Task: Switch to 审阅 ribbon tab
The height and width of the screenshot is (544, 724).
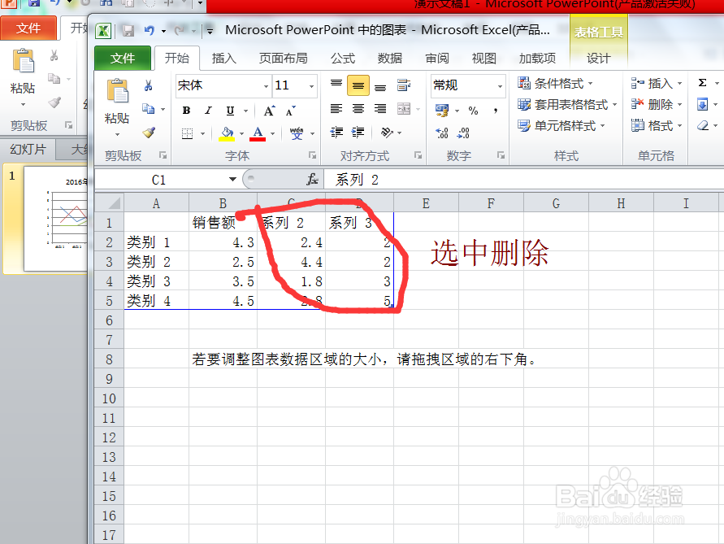Action: (437, 59)
